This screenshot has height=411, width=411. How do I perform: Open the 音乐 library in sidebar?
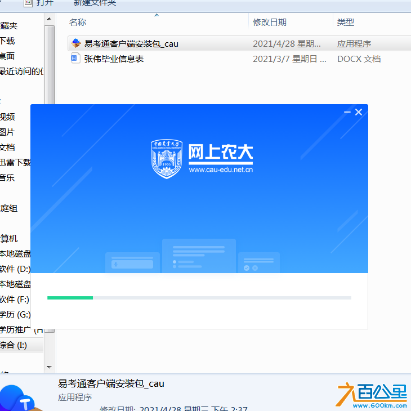click(x=7, y=178)
